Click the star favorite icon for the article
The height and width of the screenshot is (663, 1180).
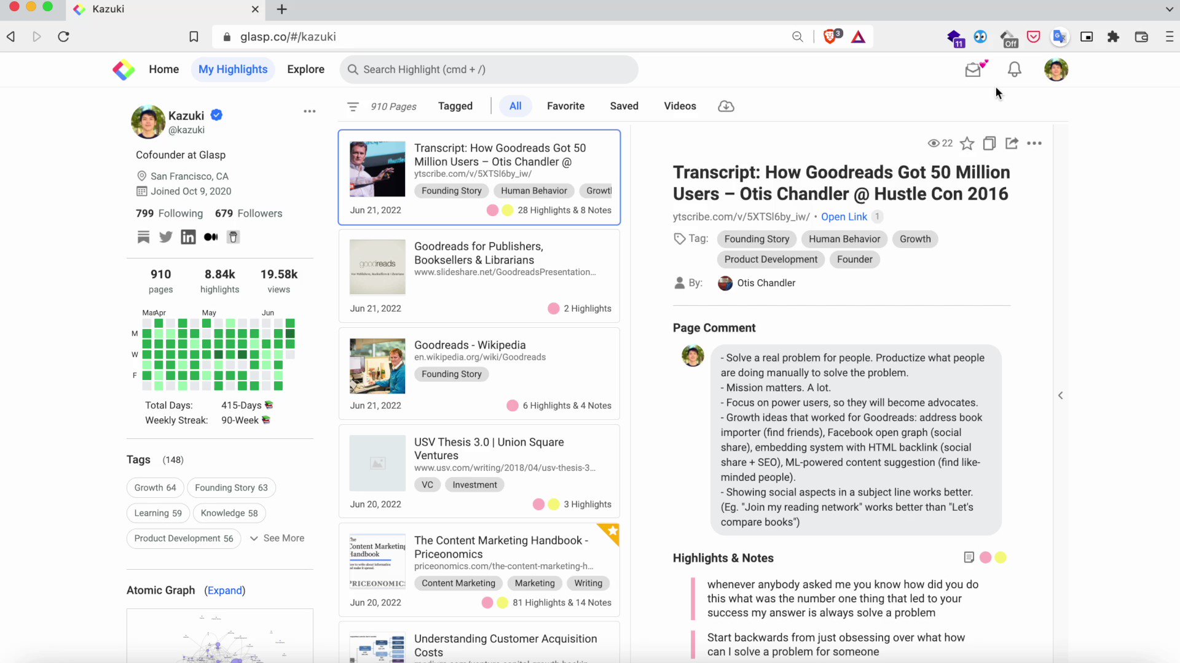coord(967,144)
